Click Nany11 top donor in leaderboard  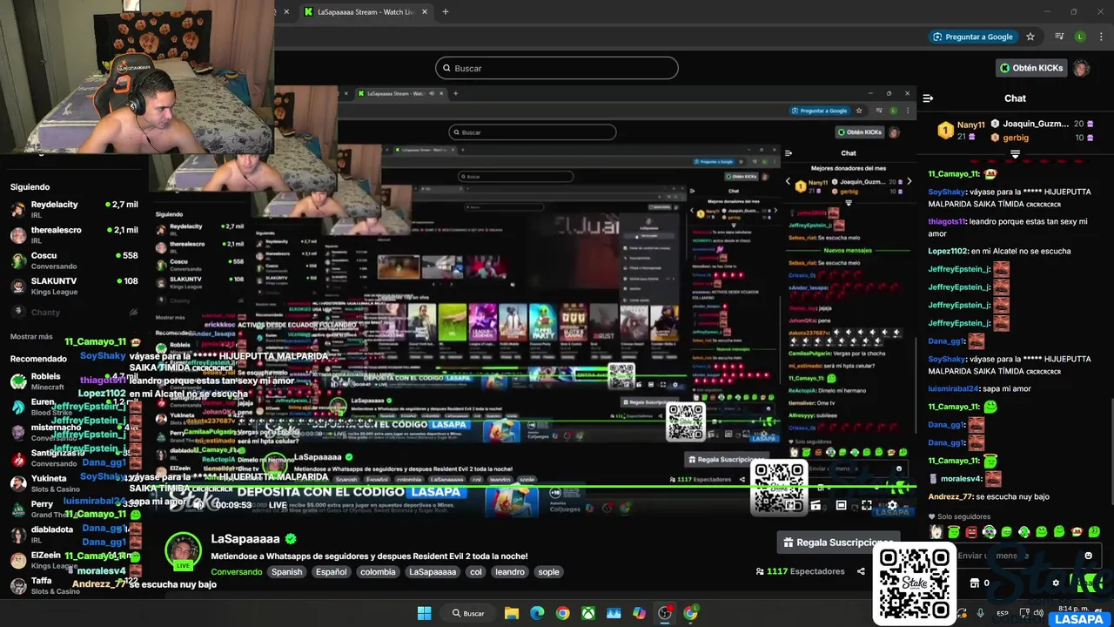pos(963,130)
